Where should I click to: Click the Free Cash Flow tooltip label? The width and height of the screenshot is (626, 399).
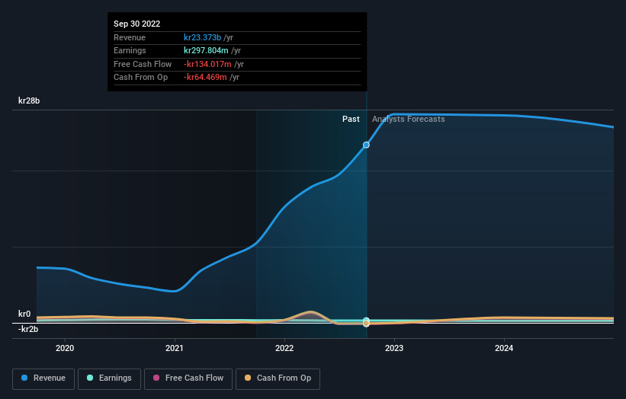point(143,64)
